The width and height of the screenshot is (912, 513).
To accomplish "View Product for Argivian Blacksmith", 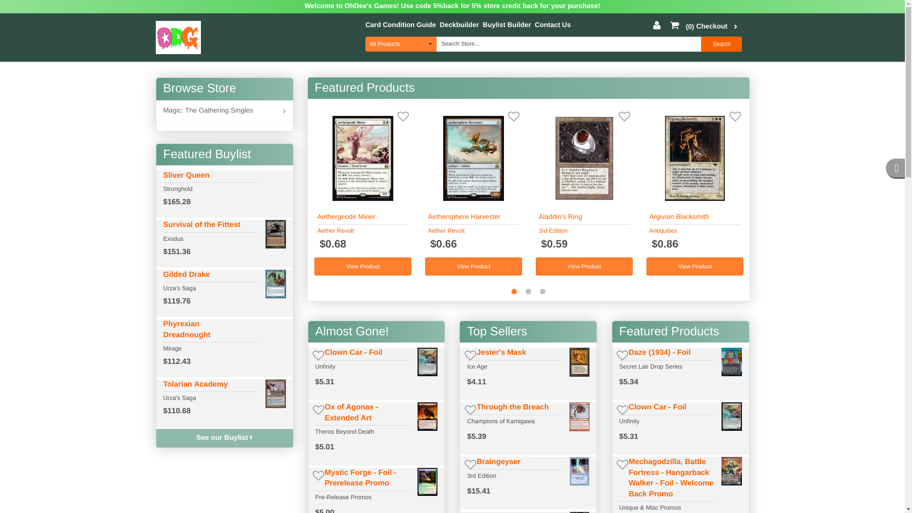I will pyautogui.click(x=695, y=266).
